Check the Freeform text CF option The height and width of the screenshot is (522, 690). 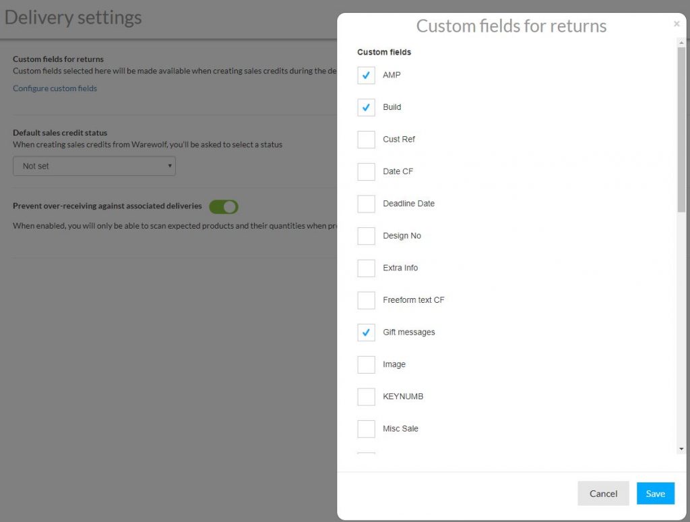366,299
